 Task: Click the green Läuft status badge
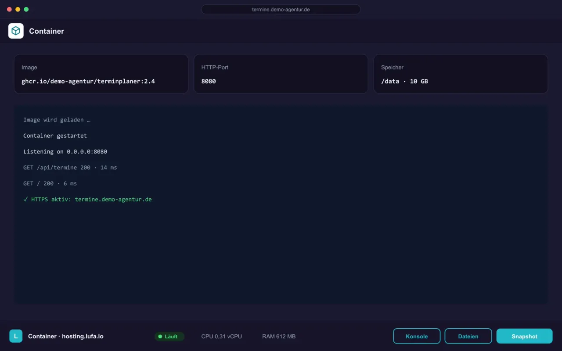[x=169, y=337]
